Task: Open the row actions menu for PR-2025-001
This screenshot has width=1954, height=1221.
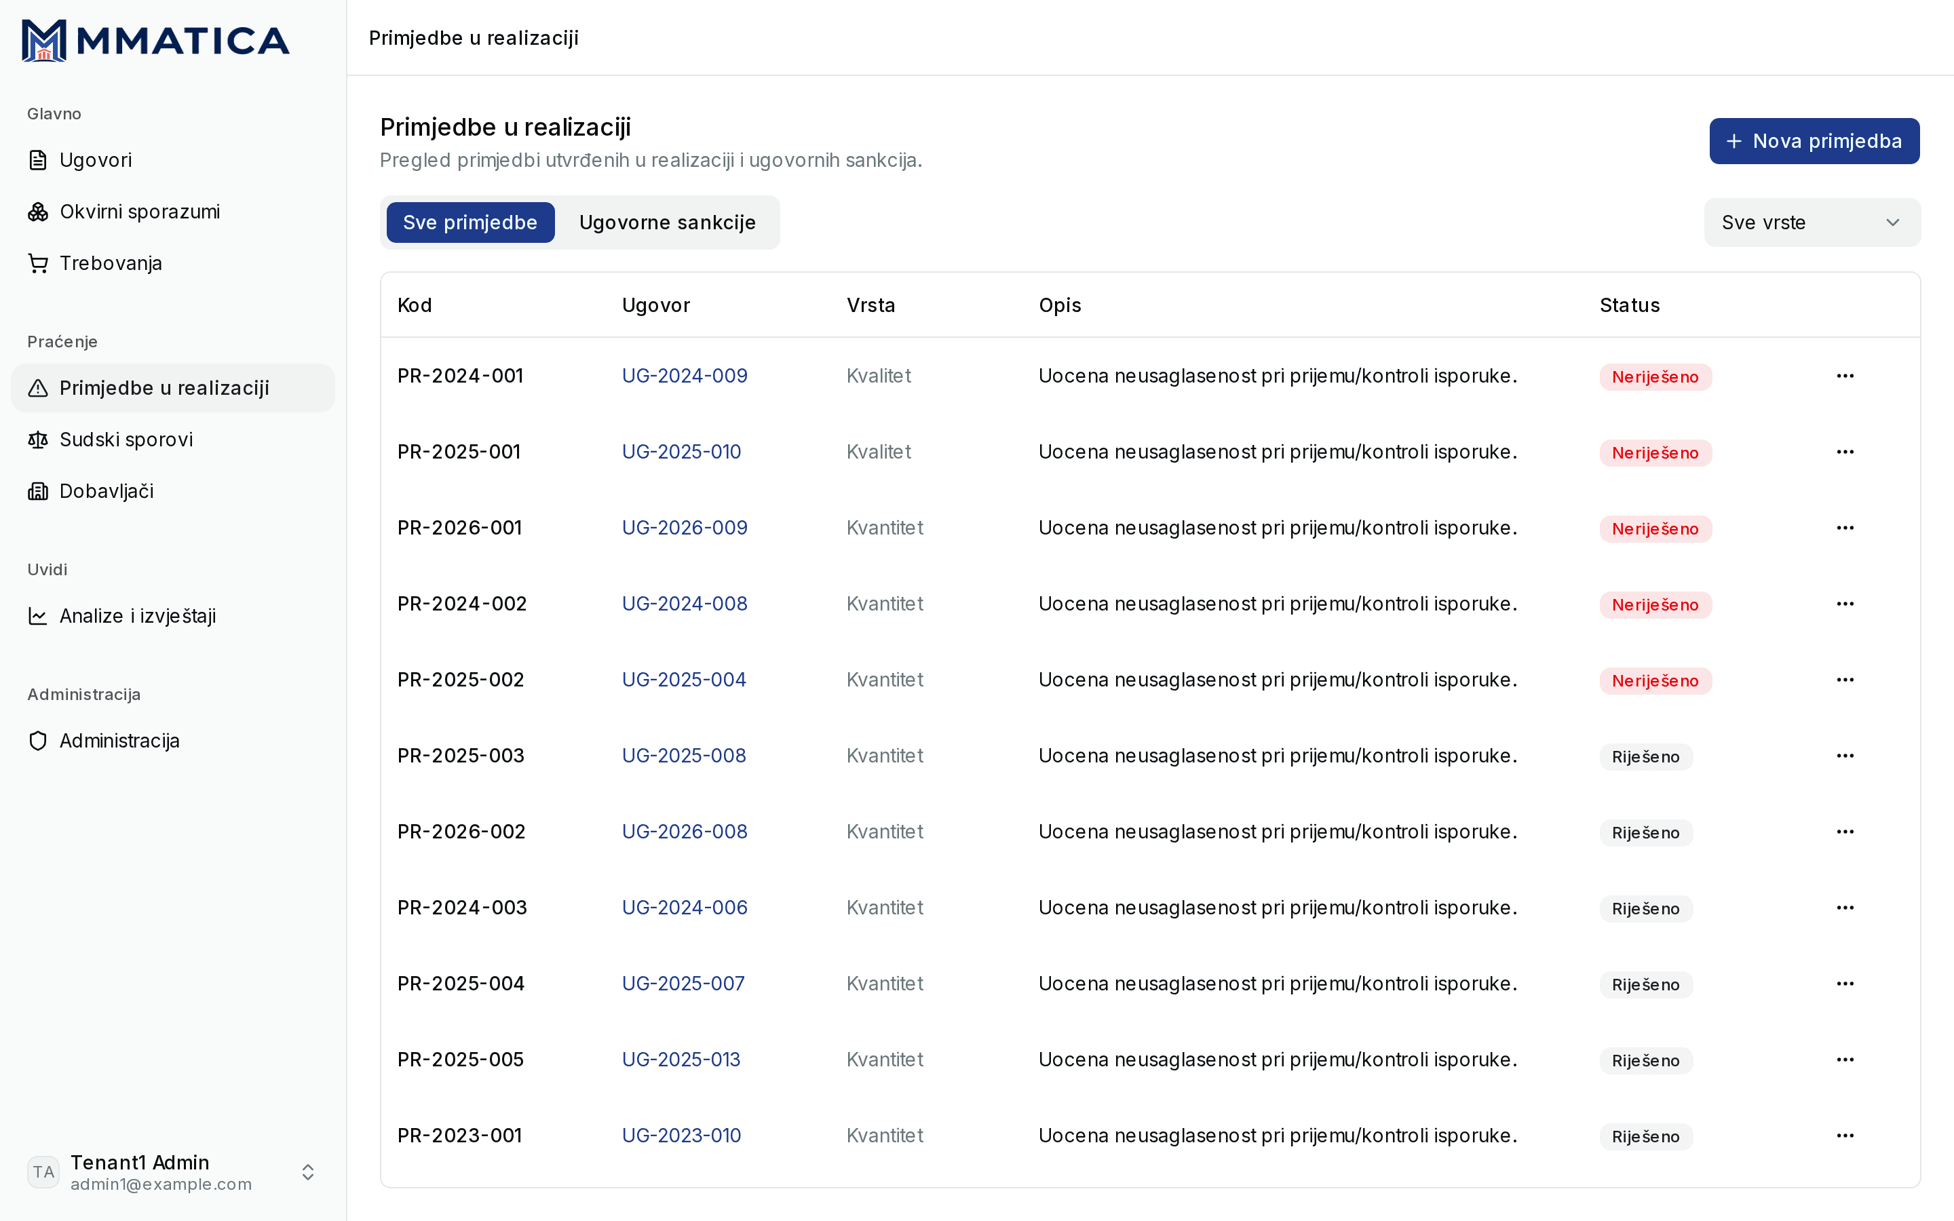Action: point(1845,452)
